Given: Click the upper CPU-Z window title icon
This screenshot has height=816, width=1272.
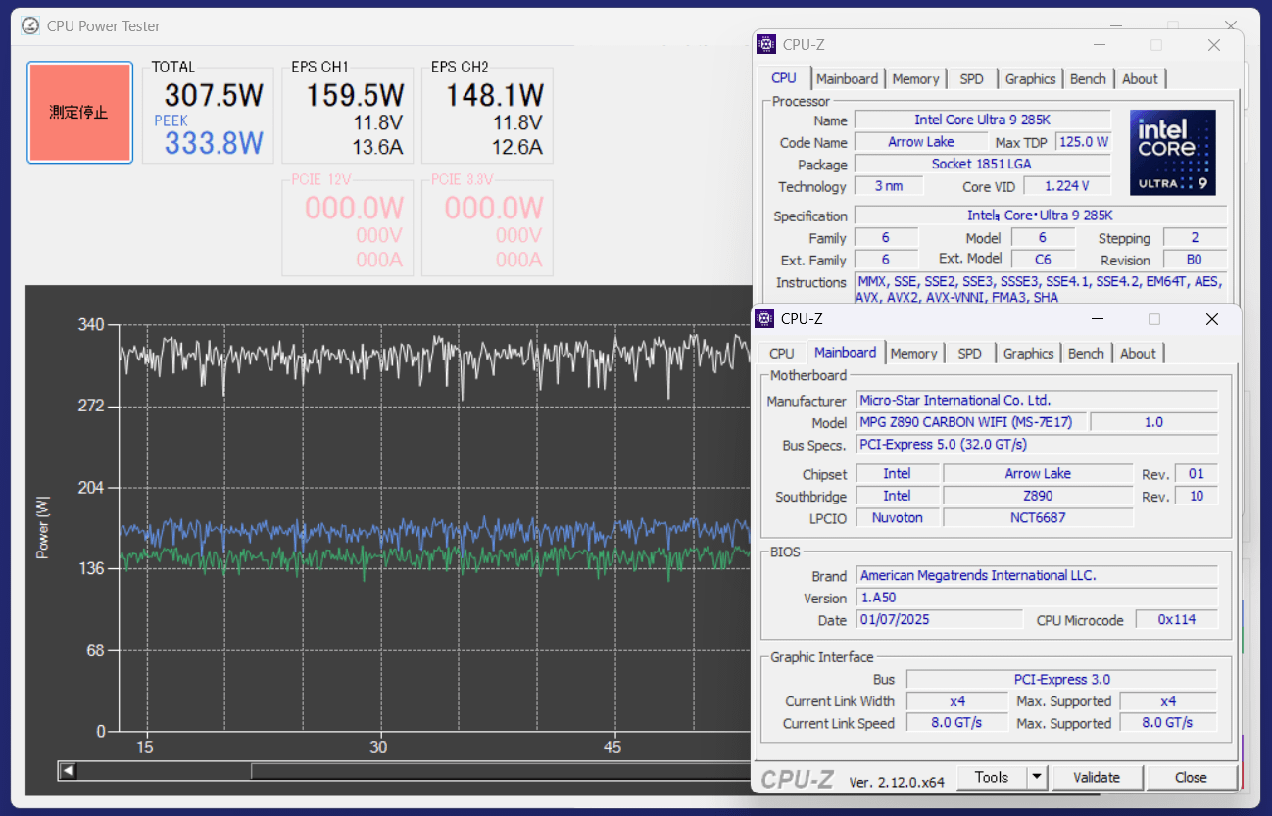Looking at the screenshot, I should 766,44.
